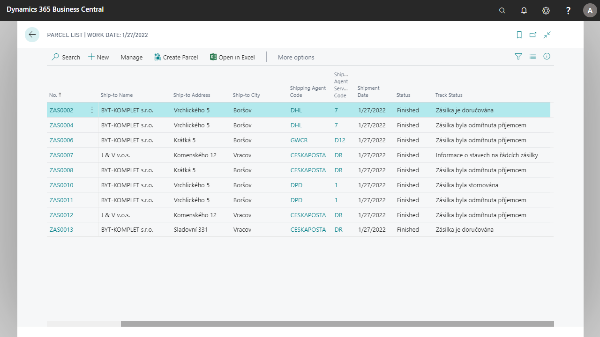
Task: Open parcel ZAS0004
Action: click(61, 125)
